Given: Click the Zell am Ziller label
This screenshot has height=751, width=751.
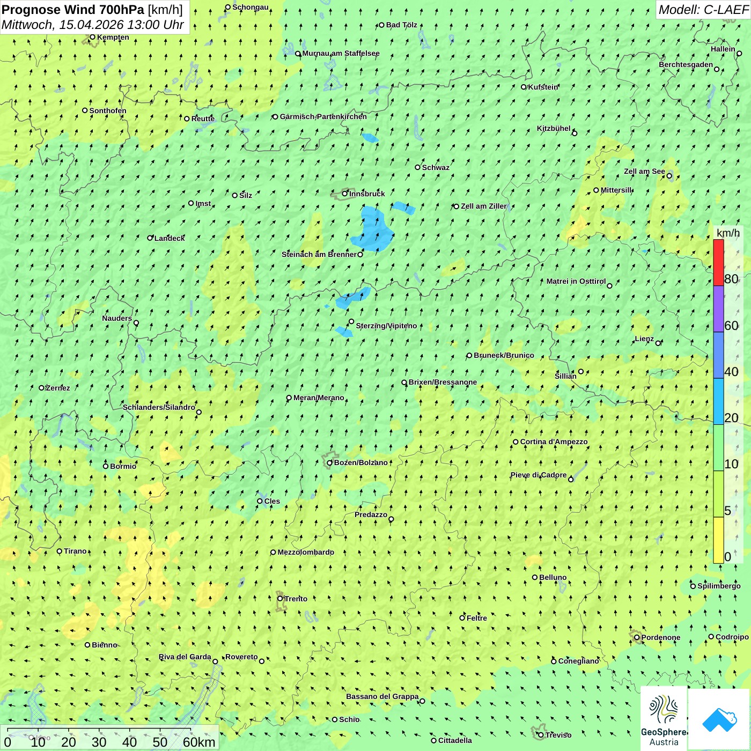Looking at the screenshot, I should tap(483, 206).
